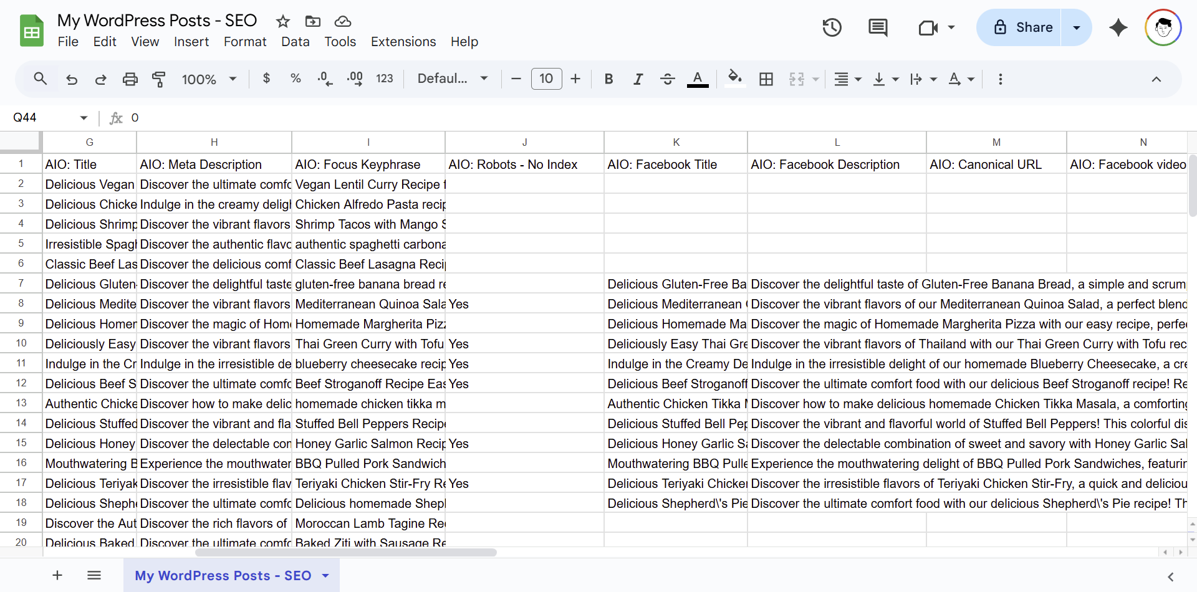Click the Share button
Viewport: 1197px width, 592px height.
click(1019, 27)
